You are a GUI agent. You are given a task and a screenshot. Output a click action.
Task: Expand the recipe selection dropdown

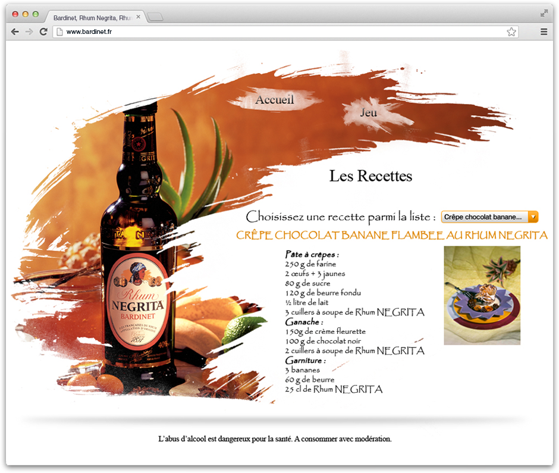point(489,217)
